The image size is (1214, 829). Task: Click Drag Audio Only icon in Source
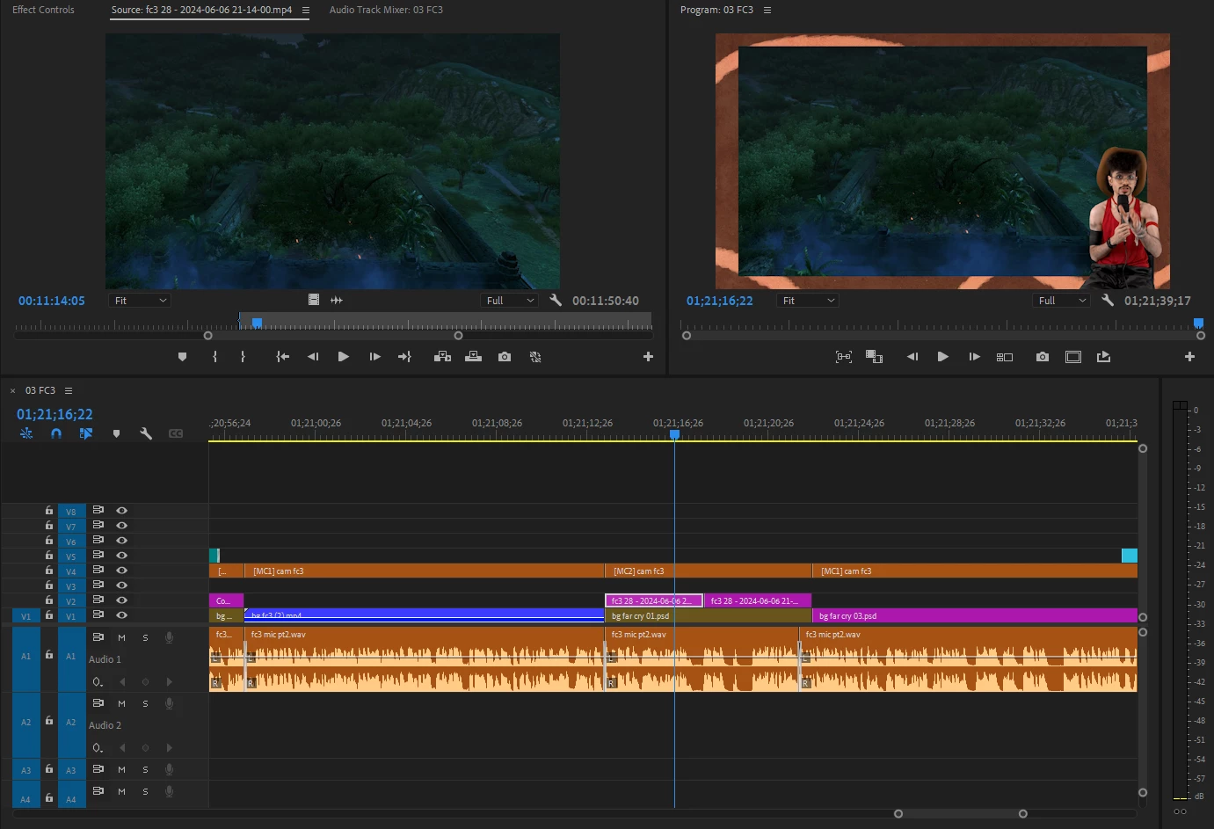337,300
